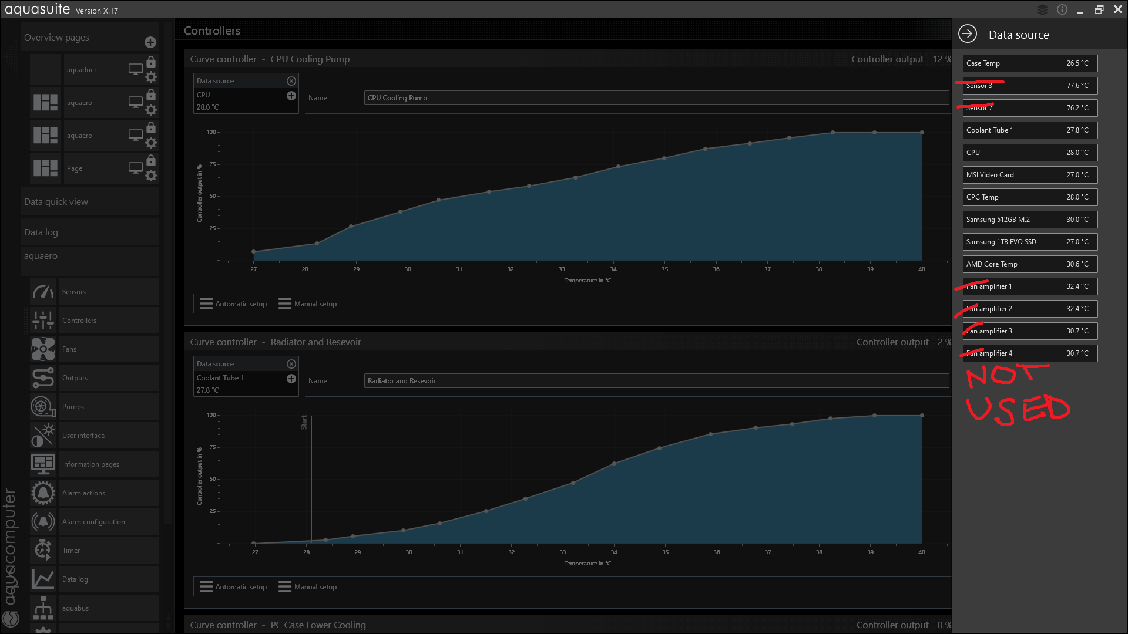1128x634 pixels.
Task: Expand Automatic setup under Radiator and Resevoir
Action: (x=233, y=587)
